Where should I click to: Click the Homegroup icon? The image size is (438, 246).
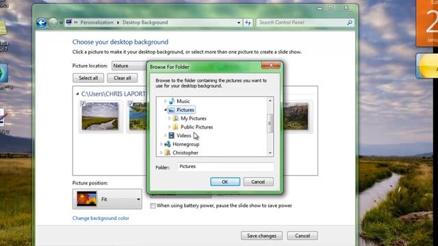[x=168, y=144]
